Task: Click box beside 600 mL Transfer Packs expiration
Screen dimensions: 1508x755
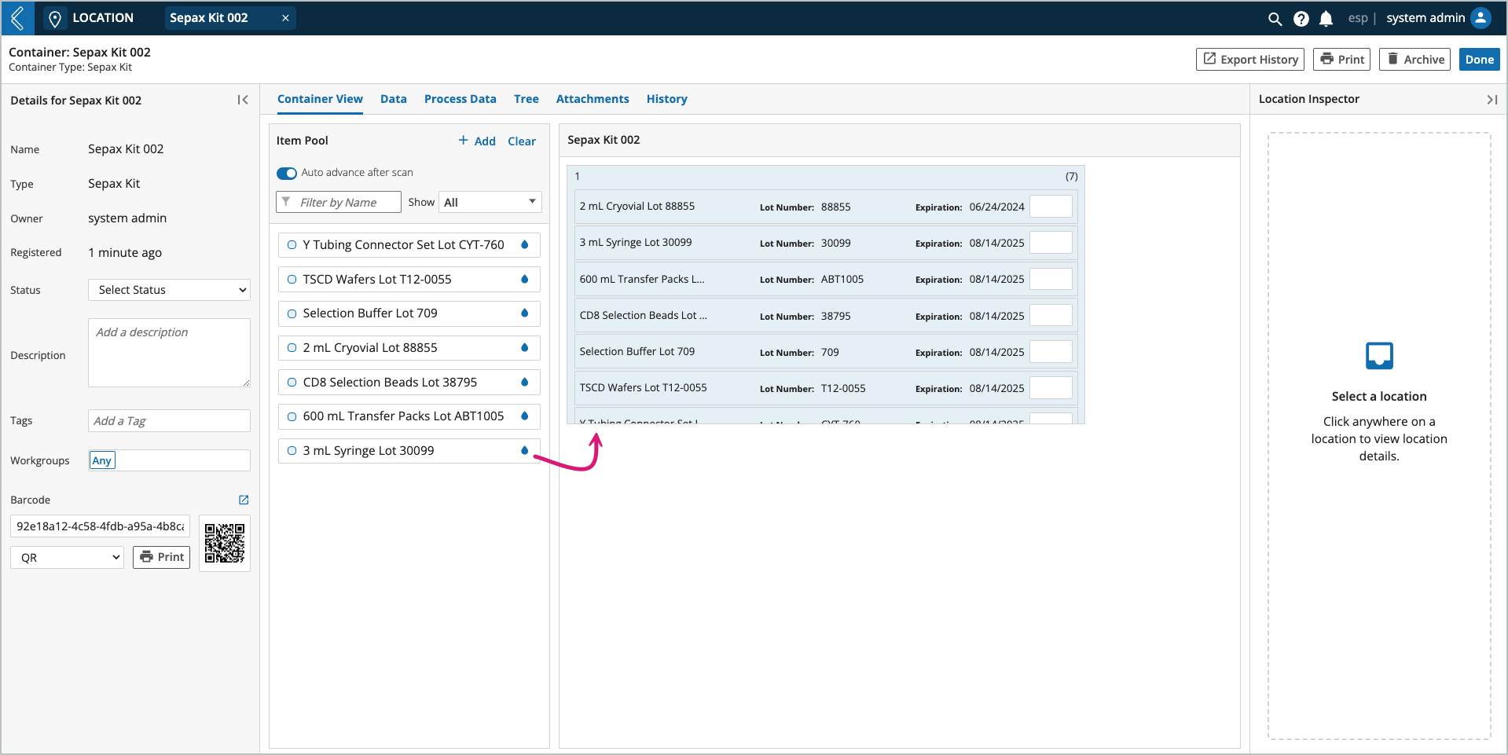Action: coord(1051,279)
